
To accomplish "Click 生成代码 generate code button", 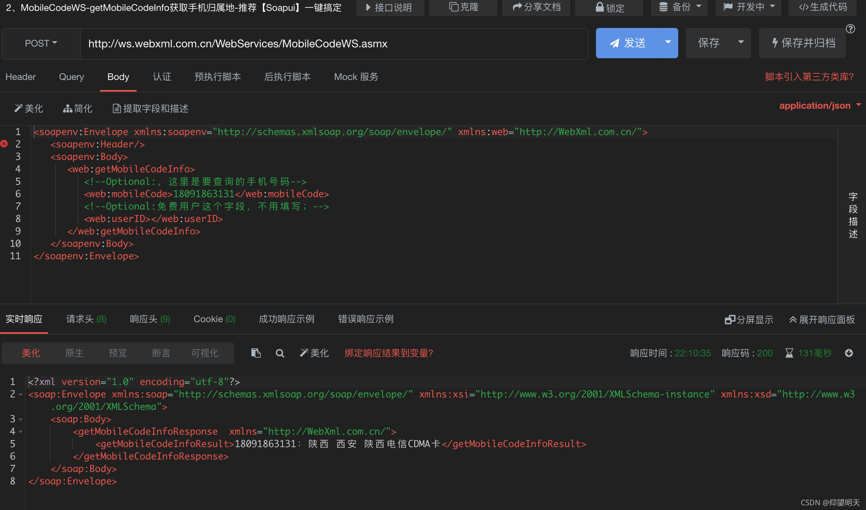I will click(x=823, y=7).
